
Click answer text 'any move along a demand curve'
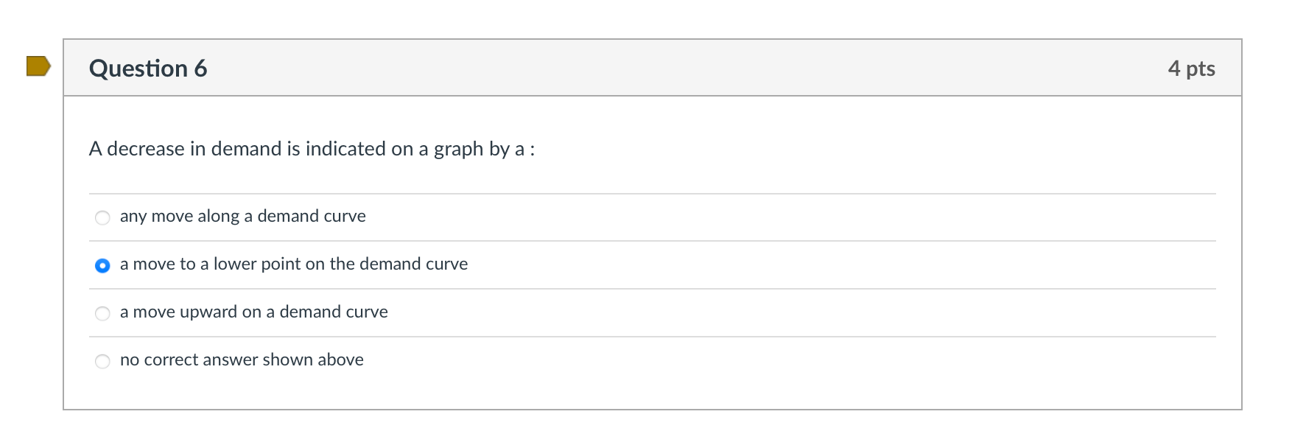coord(242,216)
